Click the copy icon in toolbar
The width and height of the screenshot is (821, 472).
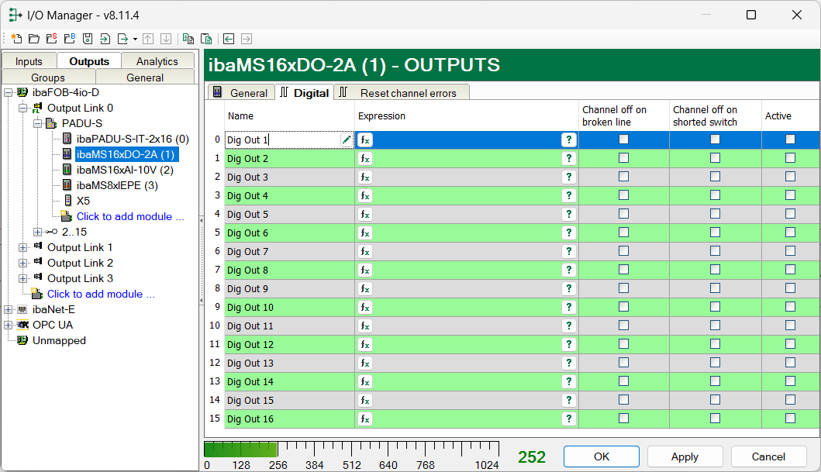[x=188, y=39]
